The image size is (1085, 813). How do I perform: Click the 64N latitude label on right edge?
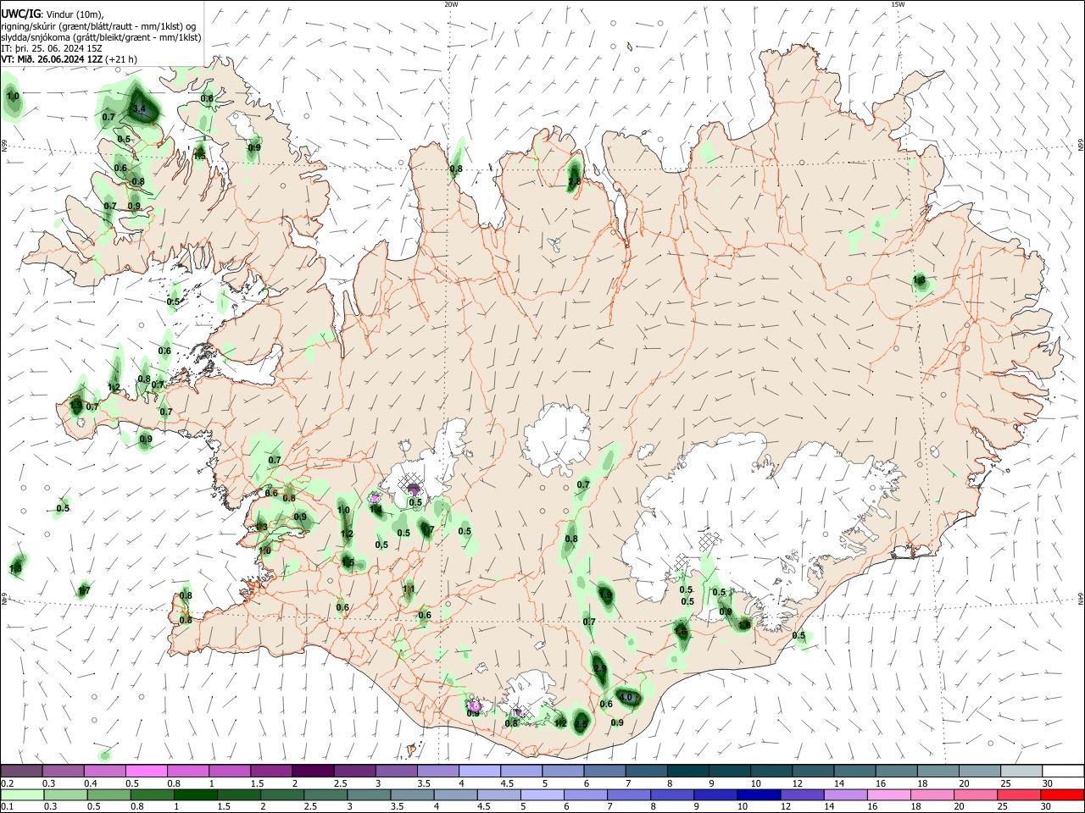coord(1081,599)
